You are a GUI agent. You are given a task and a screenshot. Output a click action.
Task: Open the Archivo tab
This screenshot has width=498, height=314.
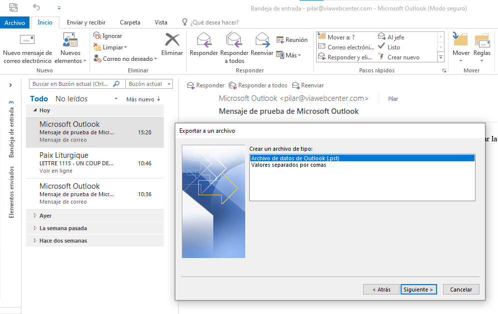coord(14,22)
